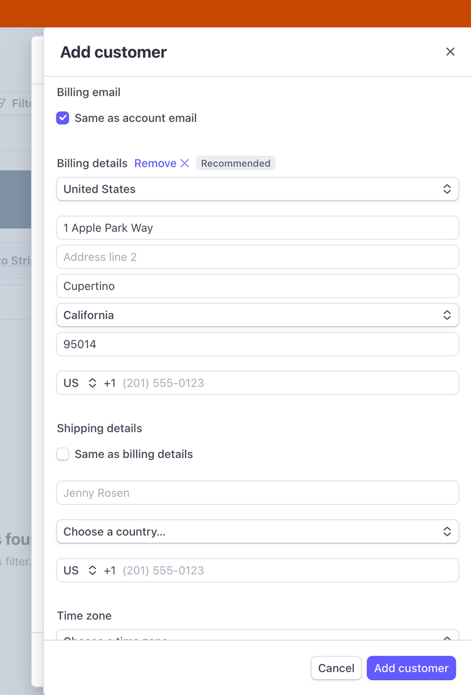The image size is (471, 695).
Task: Toggle the shipping details checkbox
Action: point(62,454)
